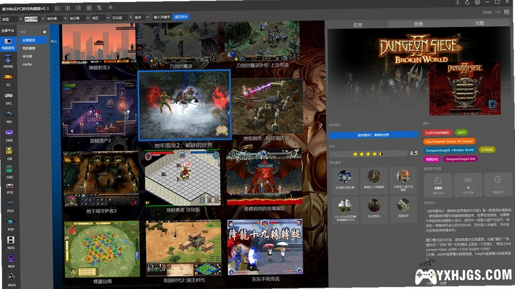Open the 地区 region dropdown

tap(100, 18)
